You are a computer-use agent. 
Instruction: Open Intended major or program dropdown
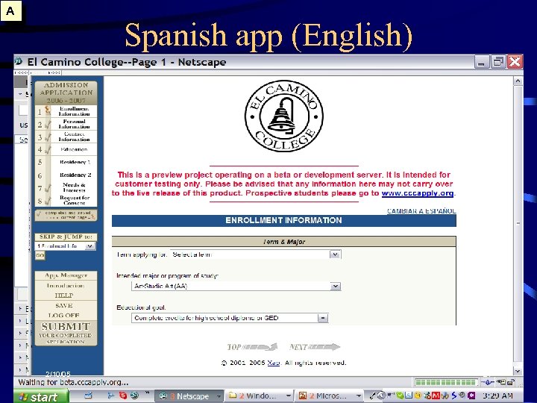pos(236,286)
